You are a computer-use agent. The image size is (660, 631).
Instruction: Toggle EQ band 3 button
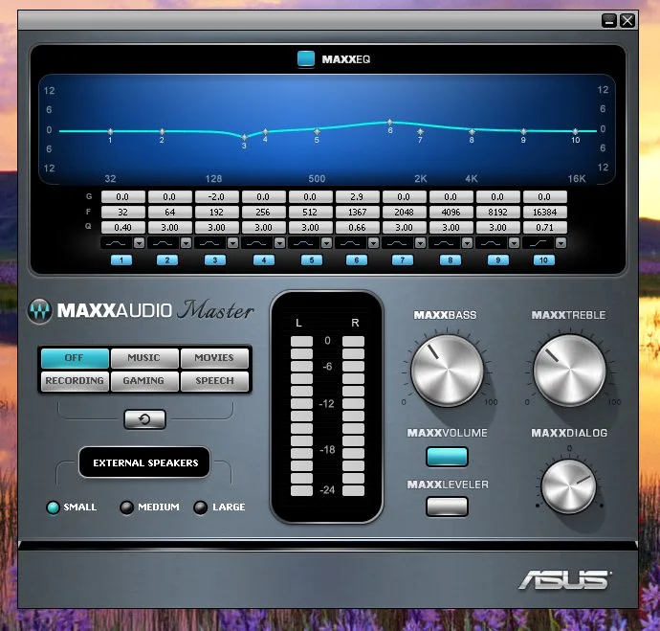(215, 259)
